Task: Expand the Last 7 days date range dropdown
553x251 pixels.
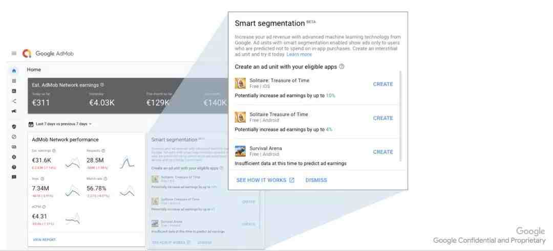Action: tap(60, 124)
